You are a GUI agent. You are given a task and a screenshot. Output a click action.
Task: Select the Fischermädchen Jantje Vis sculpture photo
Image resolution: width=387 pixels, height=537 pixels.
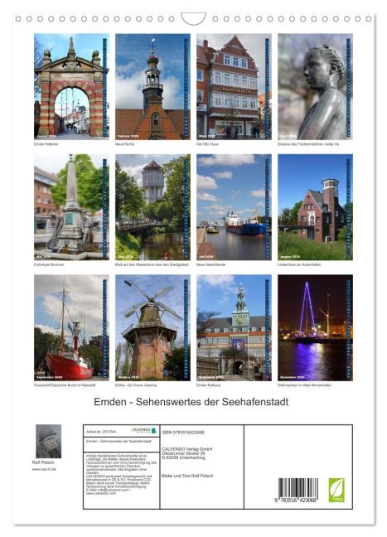(315, 87)
